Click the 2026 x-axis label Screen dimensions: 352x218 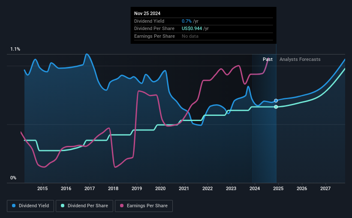coord(302,188)
